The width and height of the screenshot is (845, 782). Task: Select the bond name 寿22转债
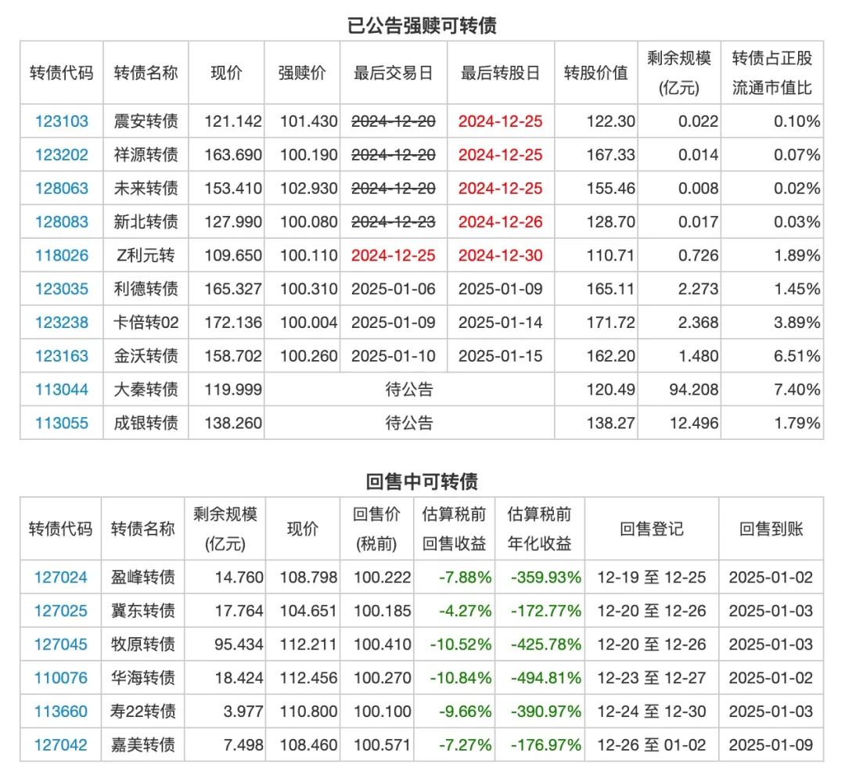[143, 712]
